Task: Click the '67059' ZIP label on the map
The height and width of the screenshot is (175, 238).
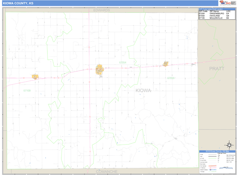Action: point(171,78)
